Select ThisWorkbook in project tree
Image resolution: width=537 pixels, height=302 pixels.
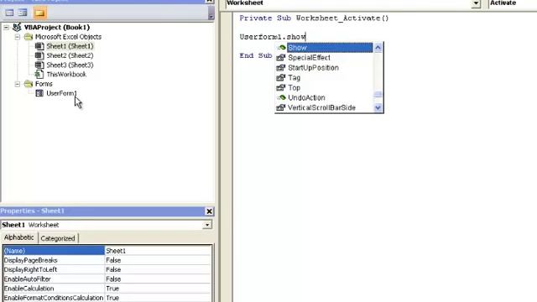(x=66, y=75)
